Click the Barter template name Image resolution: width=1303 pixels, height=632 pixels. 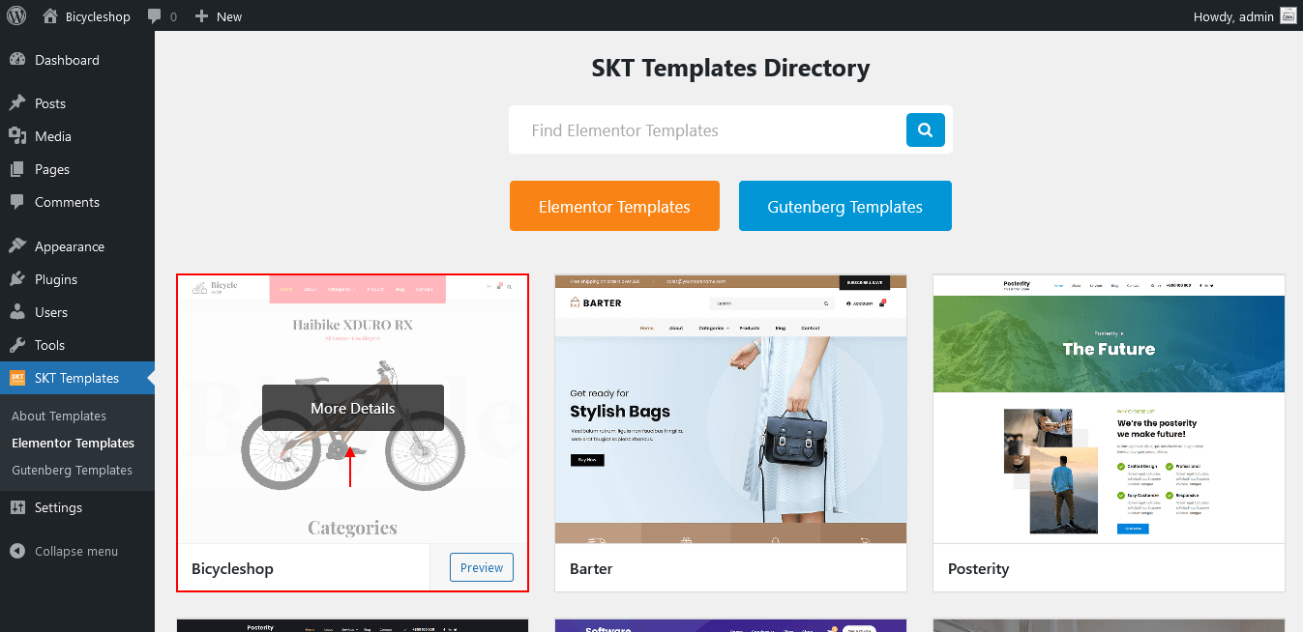coord(591,568)
